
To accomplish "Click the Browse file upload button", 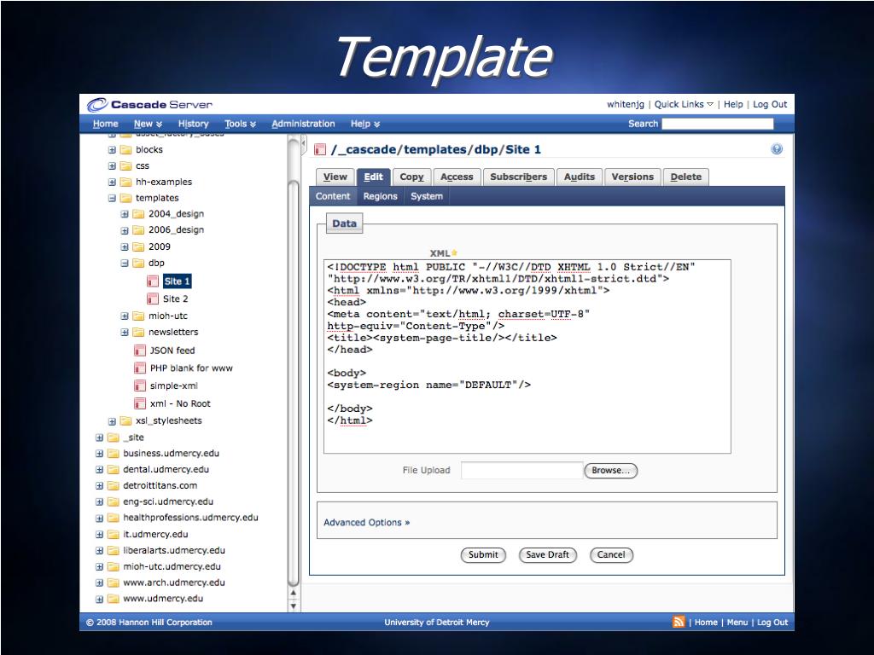I will [x=610, y=471].
